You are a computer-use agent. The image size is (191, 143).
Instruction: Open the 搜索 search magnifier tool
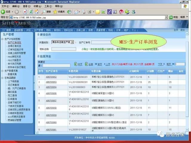(x=46, y=12)
